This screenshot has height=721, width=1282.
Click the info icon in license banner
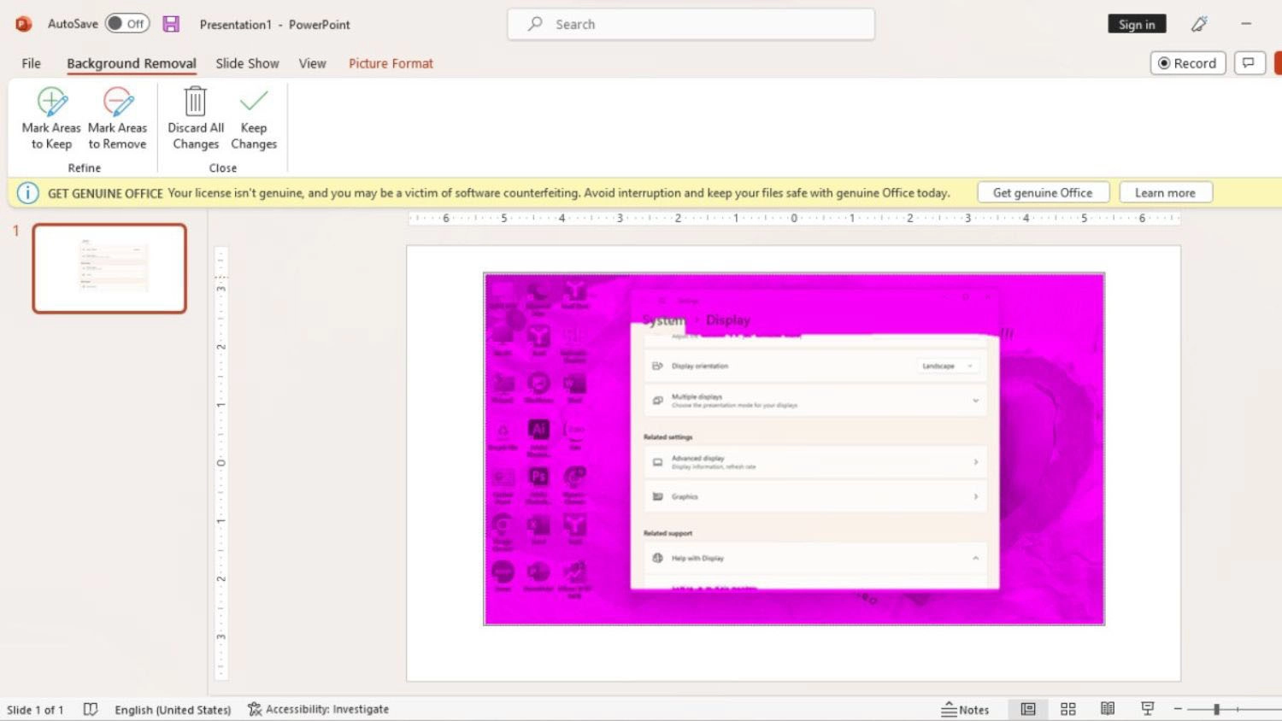pos(27,193)
